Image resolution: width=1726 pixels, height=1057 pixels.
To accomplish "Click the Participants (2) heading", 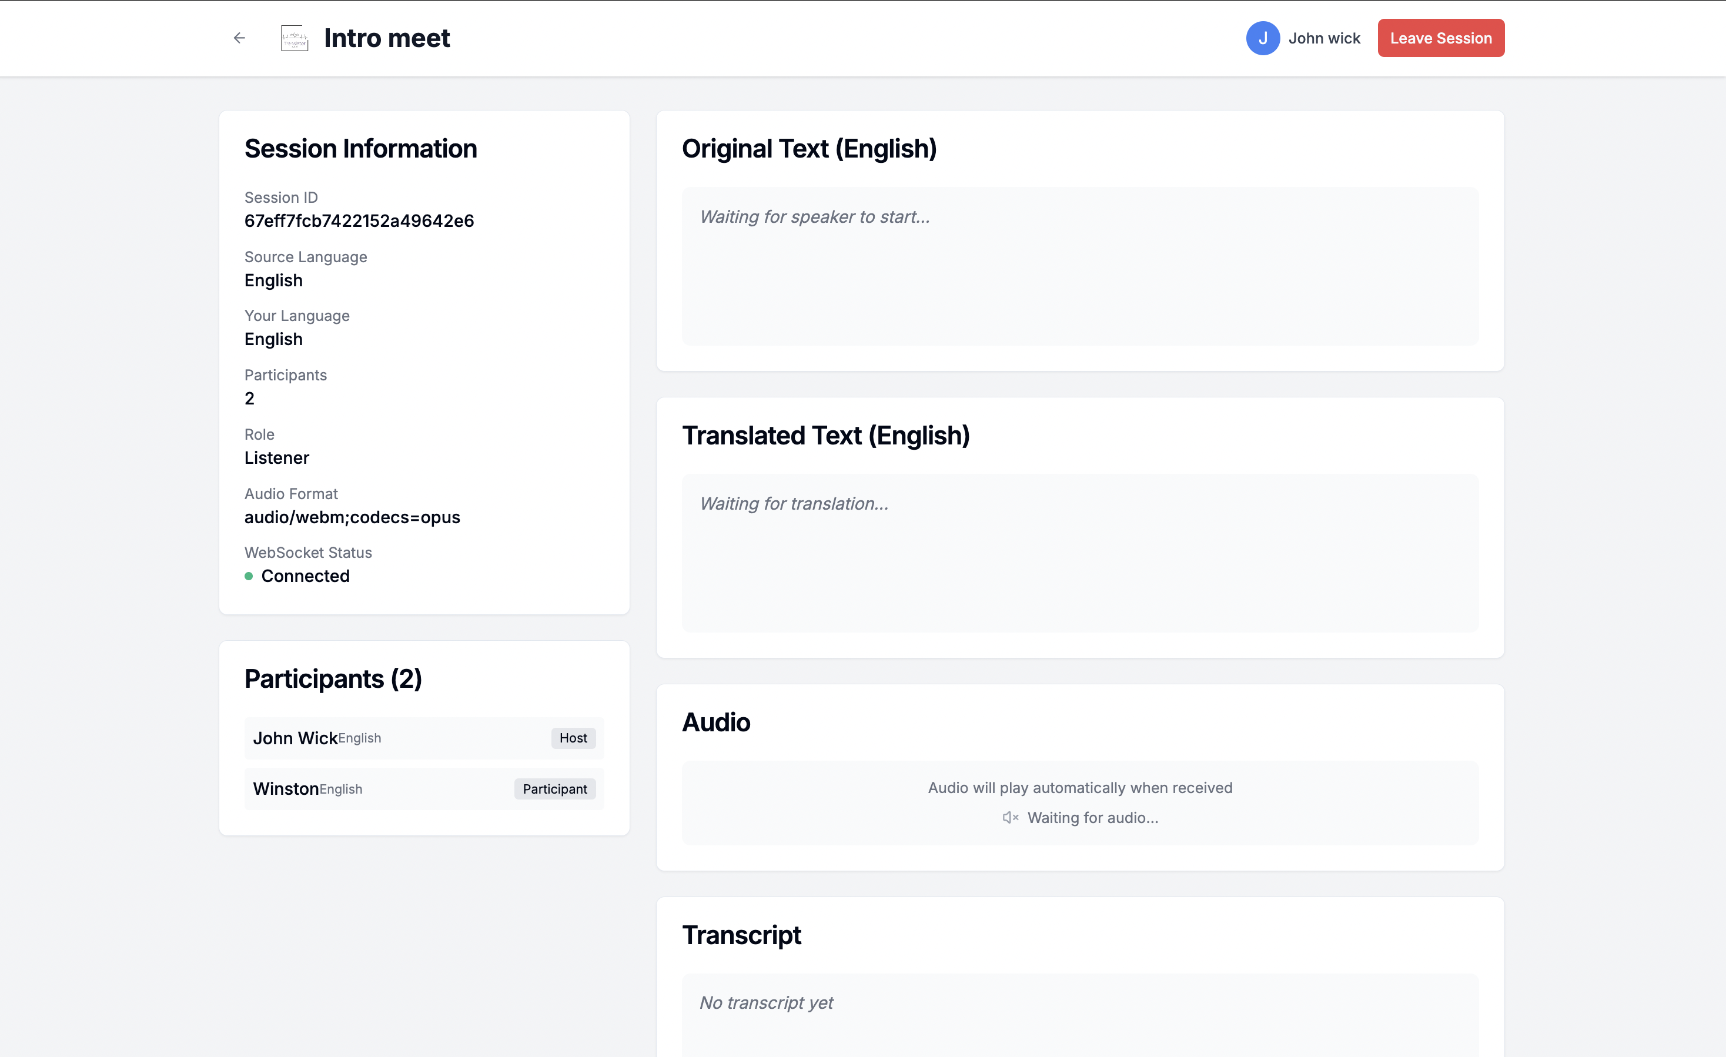I will [x=333, y=678].
